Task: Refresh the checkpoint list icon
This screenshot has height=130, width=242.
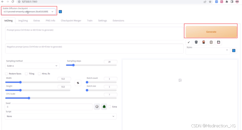Action: [60, 12]
